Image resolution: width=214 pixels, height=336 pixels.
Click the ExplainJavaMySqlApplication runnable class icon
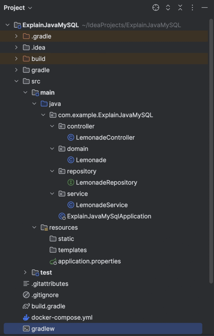(62, 216)
